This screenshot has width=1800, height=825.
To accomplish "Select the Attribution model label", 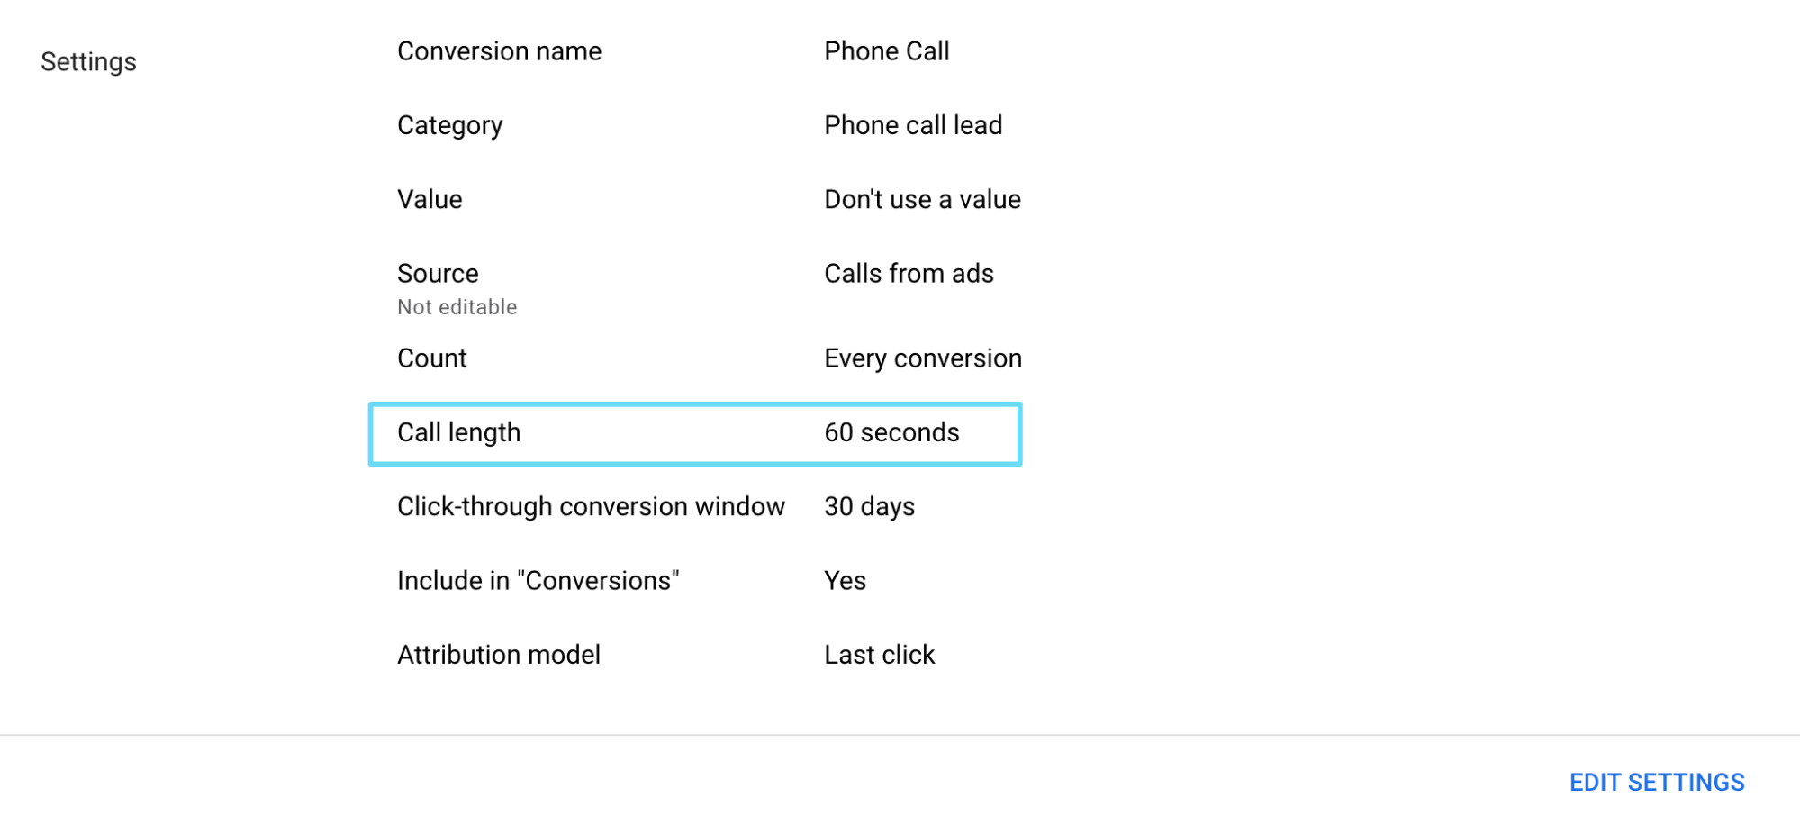I will tap(499, 655).
